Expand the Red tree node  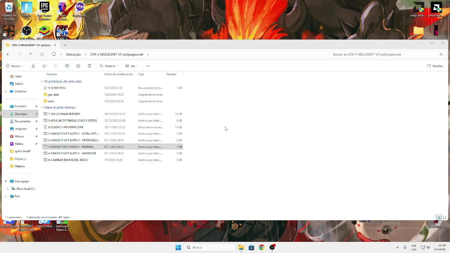pyautogui.click(x=6, y=196)
